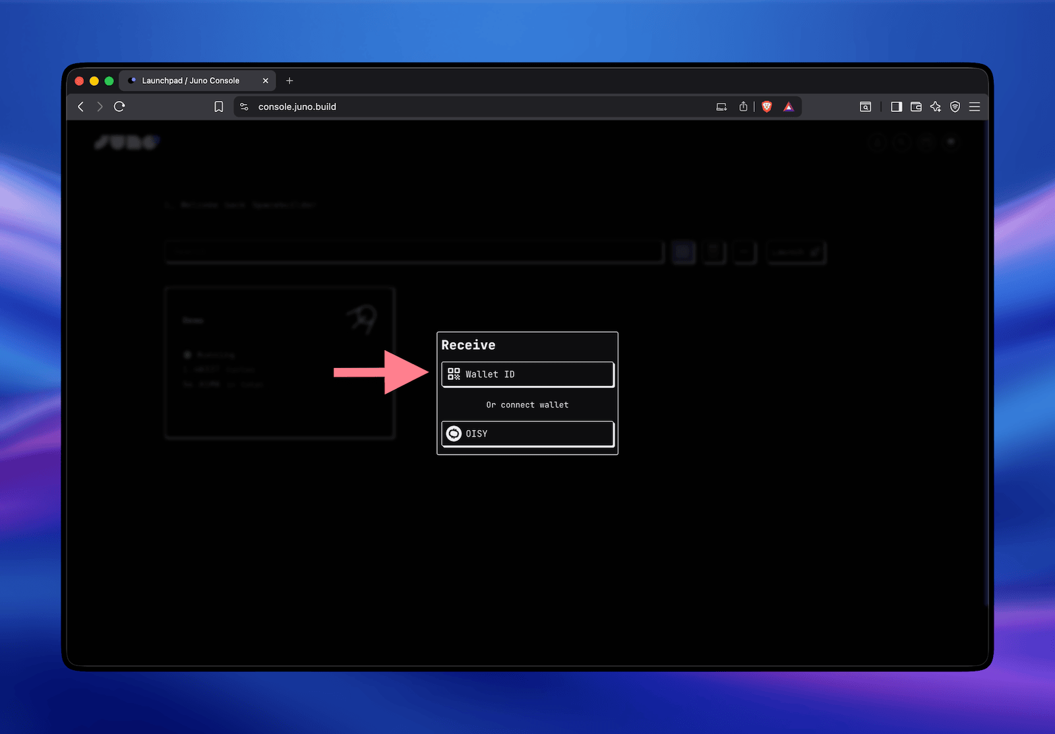Toggle the browser sidebar panel
Image resolution: width=1055 pixels, height=734 pixels.
coord(896,106)
